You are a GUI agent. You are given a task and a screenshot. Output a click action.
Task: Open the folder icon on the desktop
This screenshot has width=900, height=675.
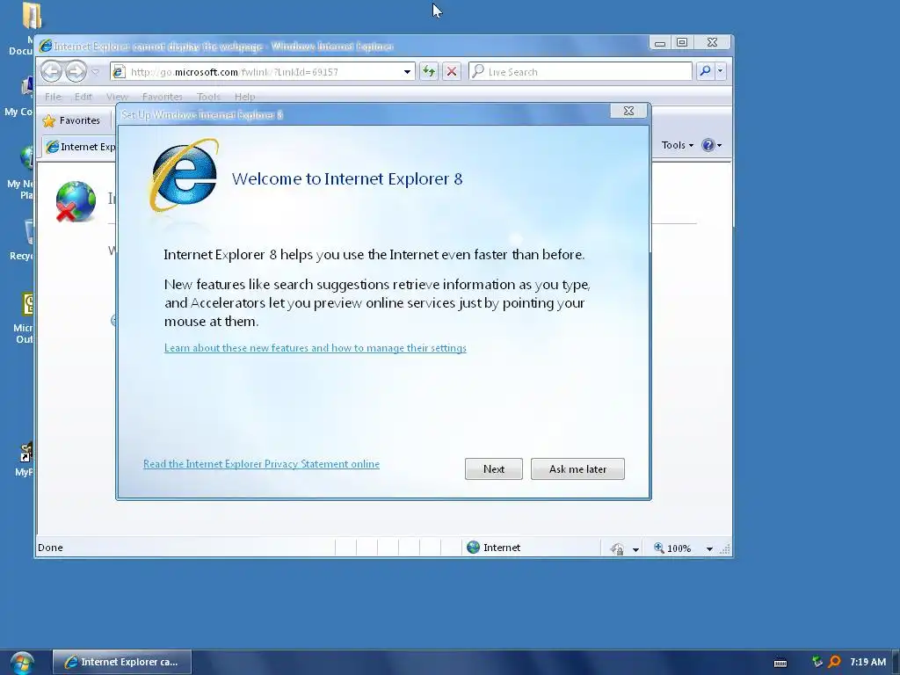point(32,16)
